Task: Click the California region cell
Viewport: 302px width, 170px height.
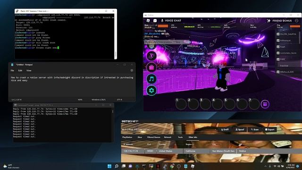Action: click(x=196, y=151)
